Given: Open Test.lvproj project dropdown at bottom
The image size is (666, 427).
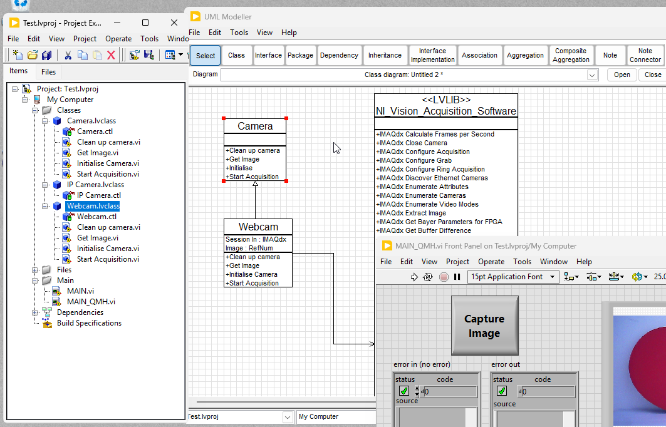Looking at the screenshot, I should point(288,417).
